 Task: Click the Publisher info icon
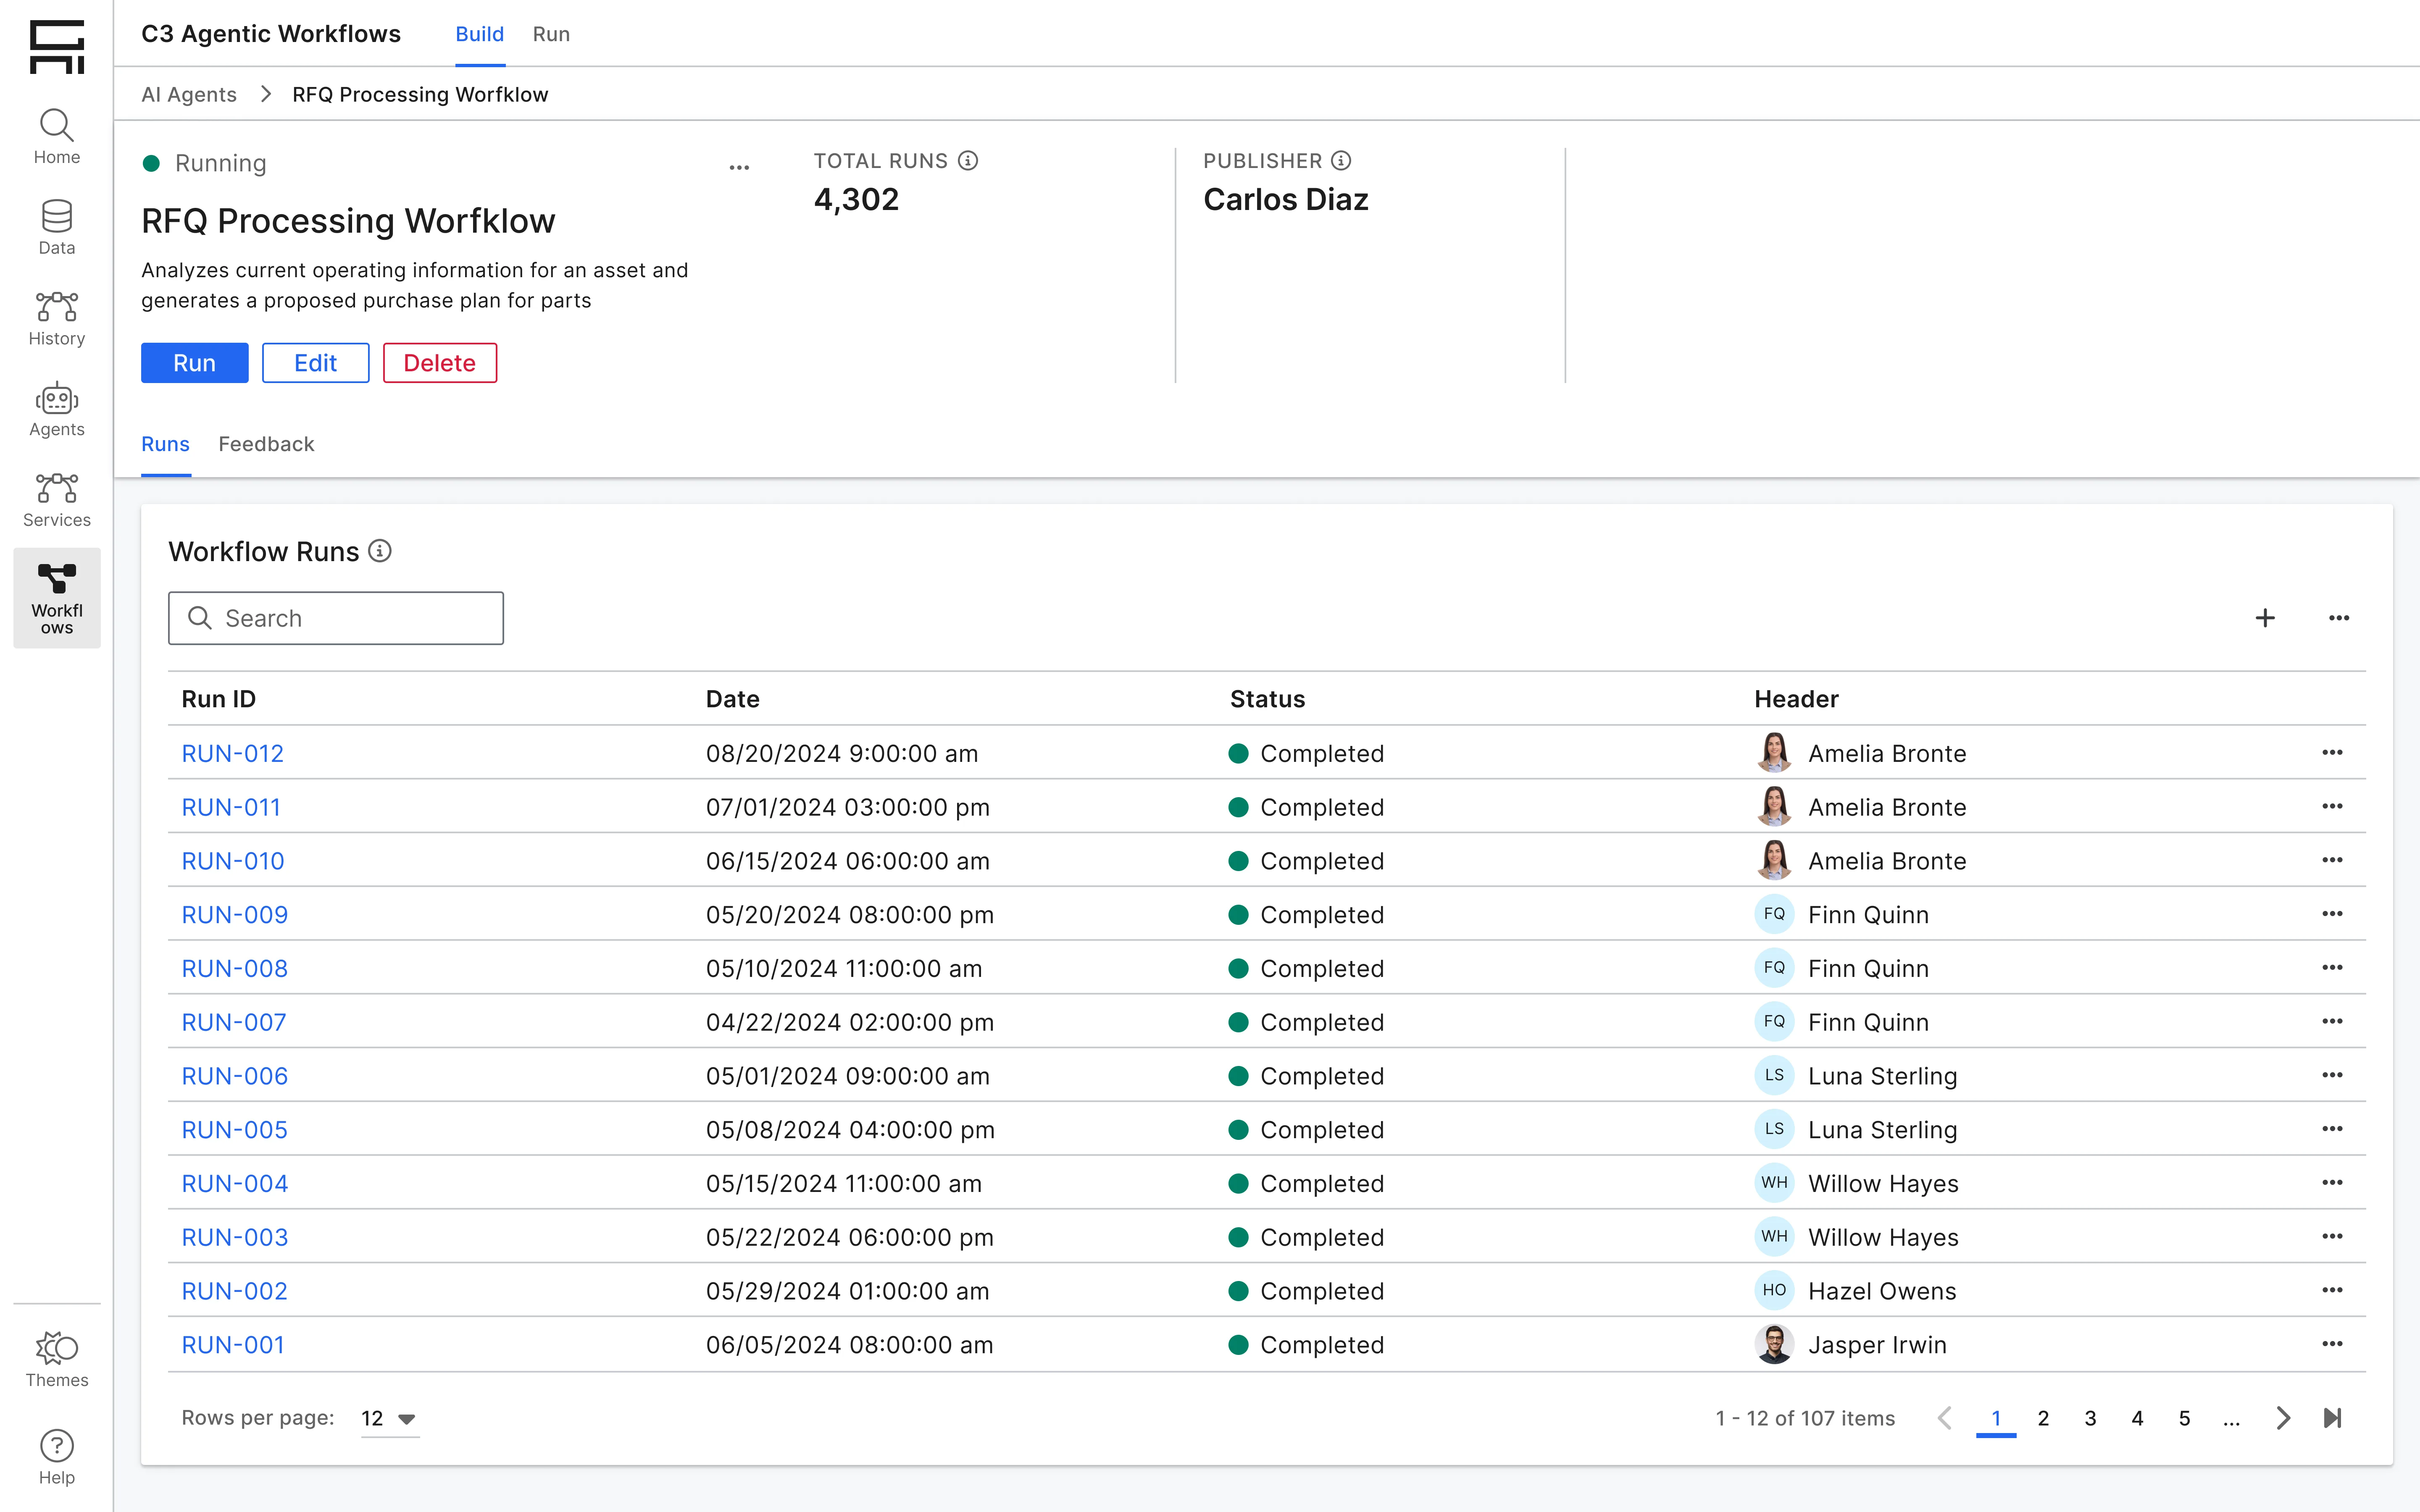[x=1342, y=161]
